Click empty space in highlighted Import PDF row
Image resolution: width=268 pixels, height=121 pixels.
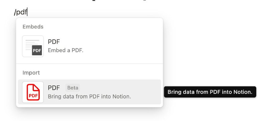pyautogui.click(x=145, y=92)
